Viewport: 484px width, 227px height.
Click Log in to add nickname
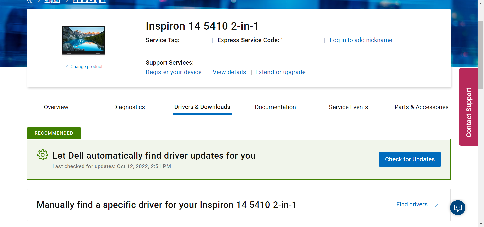coord(361,40)
